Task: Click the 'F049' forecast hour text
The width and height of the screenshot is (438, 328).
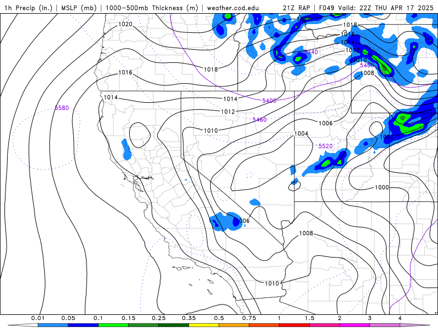Action: click(326, 8)
